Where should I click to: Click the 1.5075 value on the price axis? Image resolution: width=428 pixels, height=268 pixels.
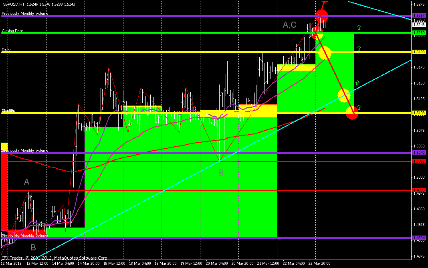(419, 130)
